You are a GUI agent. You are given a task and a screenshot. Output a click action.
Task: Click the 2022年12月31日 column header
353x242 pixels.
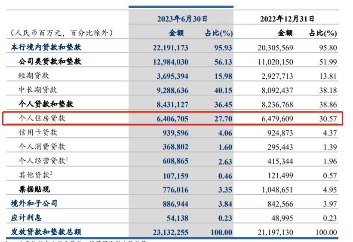[x=287, y=18]
